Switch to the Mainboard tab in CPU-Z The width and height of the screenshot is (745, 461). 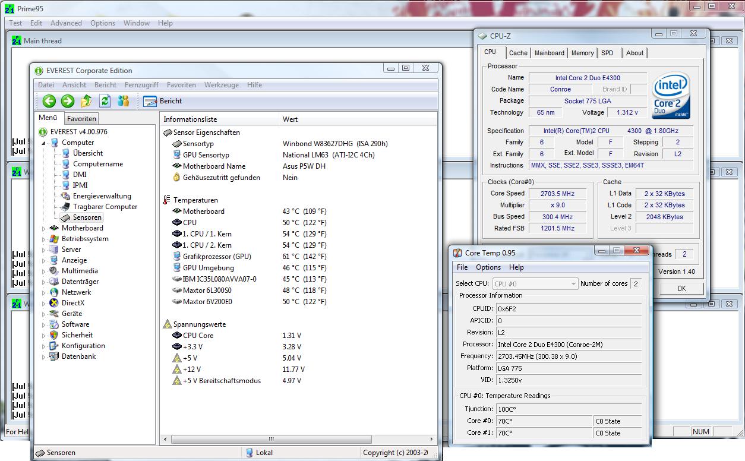point(550,53)
